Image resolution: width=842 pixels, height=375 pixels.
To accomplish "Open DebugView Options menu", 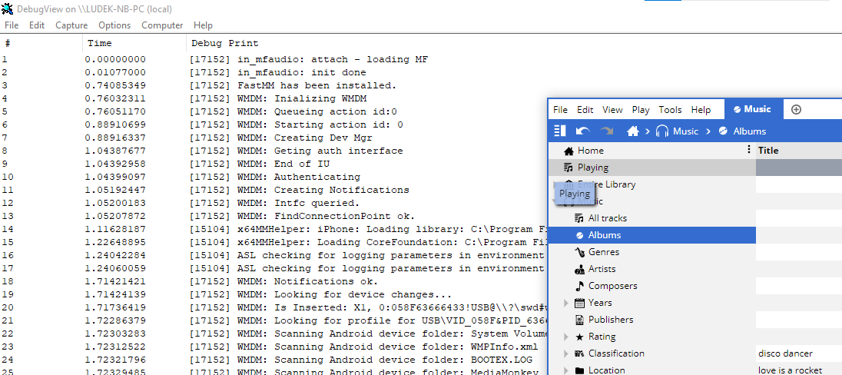I will pyautogui.click(x=114, y=25).
